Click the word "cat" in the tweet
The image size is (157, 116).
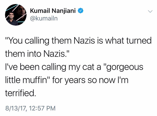[88, 67]
